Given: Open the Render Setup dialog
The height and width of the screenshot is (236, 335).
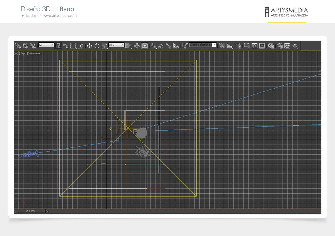Looking at the screenshot, I should point(280,46).
